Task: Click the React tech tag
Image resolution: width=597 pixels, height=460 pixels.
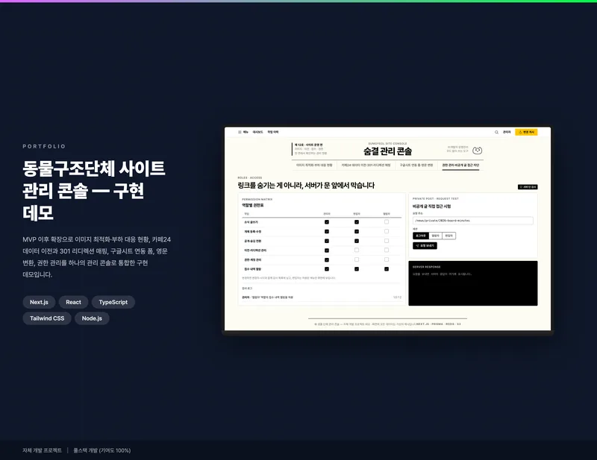Action: (73, 302)
